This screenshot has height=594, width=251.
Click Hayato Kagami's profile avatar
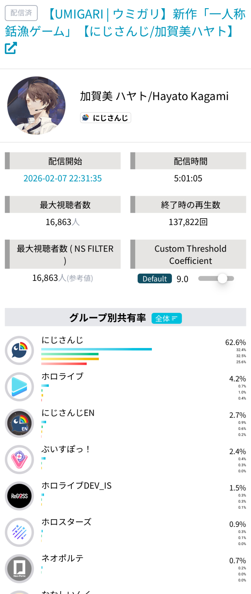point(36,105)
